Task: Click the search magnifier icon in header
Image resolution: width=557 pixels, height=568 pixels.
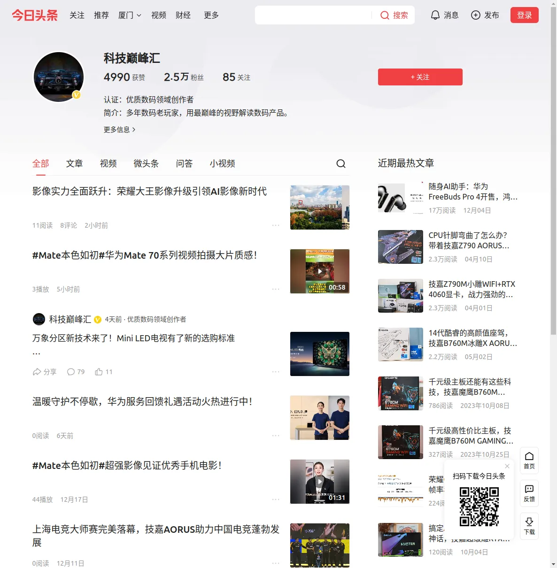Action: tap(385, 15)
